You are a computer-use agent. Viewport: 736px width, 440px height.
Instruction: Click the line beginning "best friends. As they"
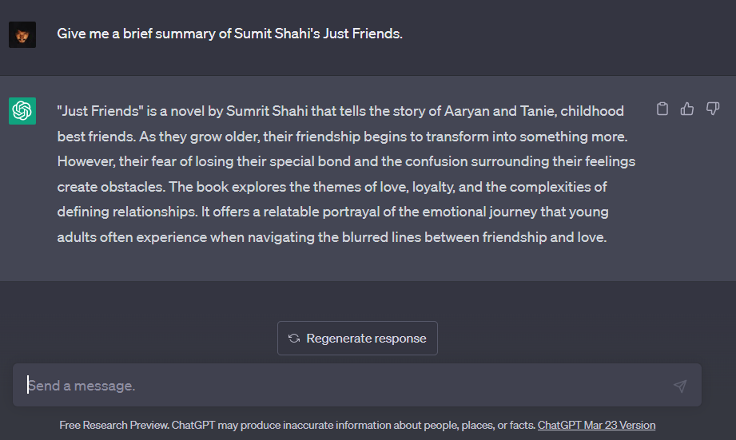click(342, 137)
